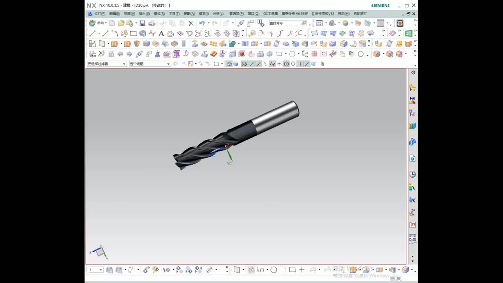Open the settings gear in resource bar
Image resolution: width=503 pixels, height=283 pixels.
tap(413, 73)
